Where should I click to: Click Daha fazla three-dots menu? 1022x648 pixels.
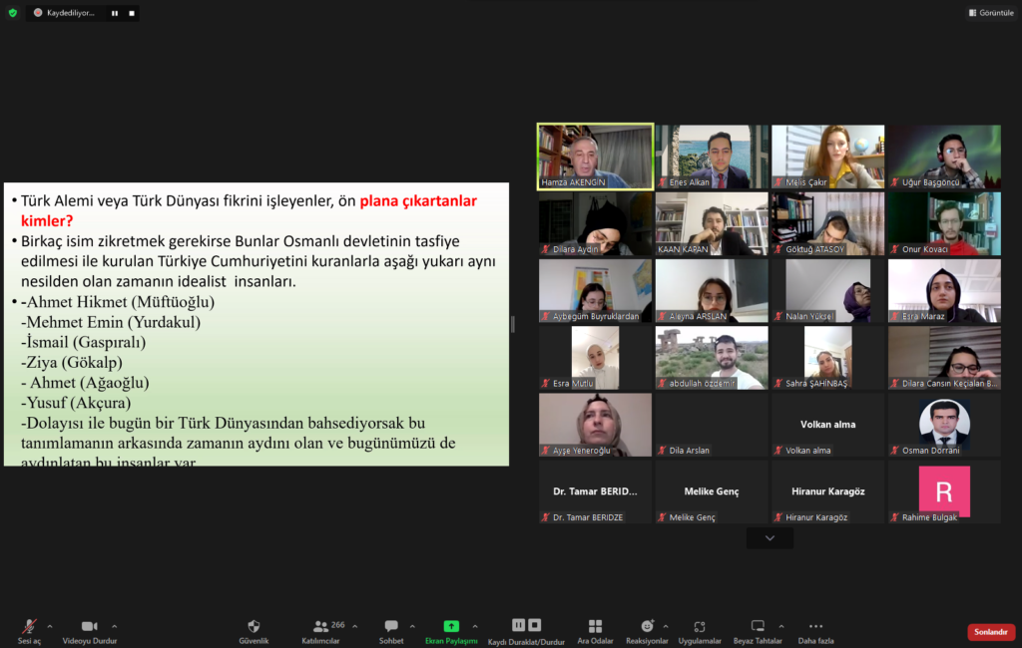815,627
